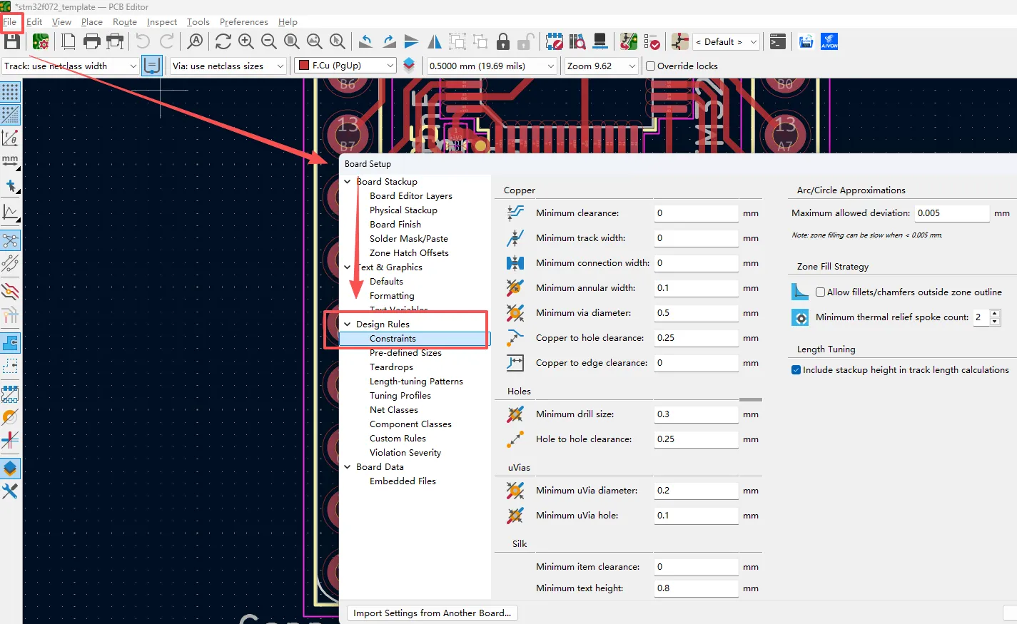Screen dimensions: 1017x624
Task: Toggle the grid display dots icon
Action: pyautogui.click(x=10, y=92)
